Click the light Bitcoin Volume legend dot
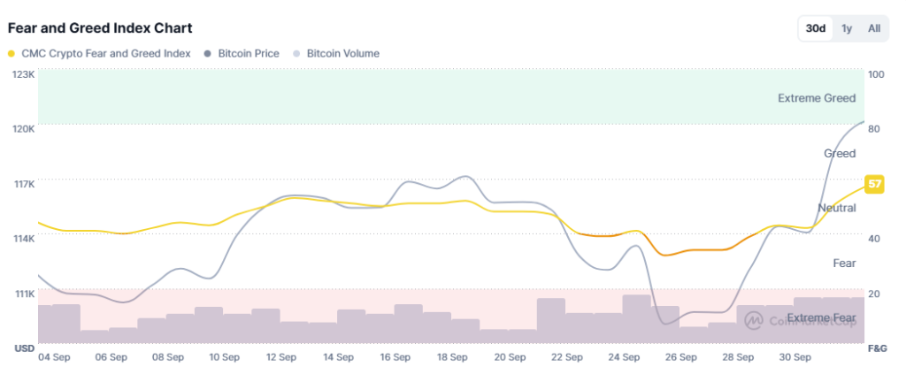This screenshot has height=382, width=906. coord(297,54)
